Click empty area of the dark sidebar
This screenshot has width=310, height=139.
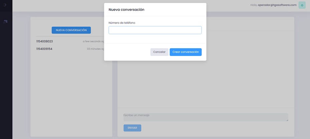point(6,83)
